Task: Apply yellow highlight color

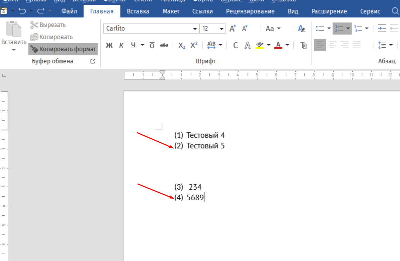Action: [x=260, y=45]
